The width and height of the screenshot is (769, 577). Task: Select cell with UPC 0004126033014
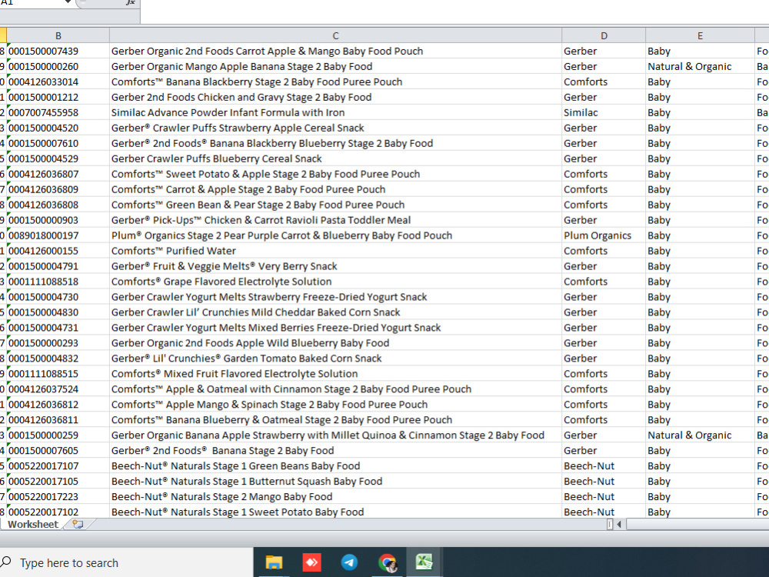58,82
